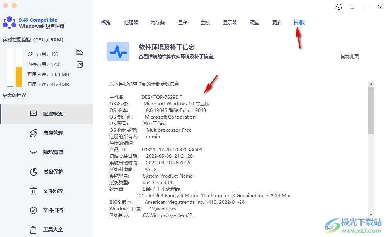The width and height of the screenshot is (386, 237).
Task: Click the 文件粉碎 trash icon
Action: pyautogui.click(x=33, y=191)
